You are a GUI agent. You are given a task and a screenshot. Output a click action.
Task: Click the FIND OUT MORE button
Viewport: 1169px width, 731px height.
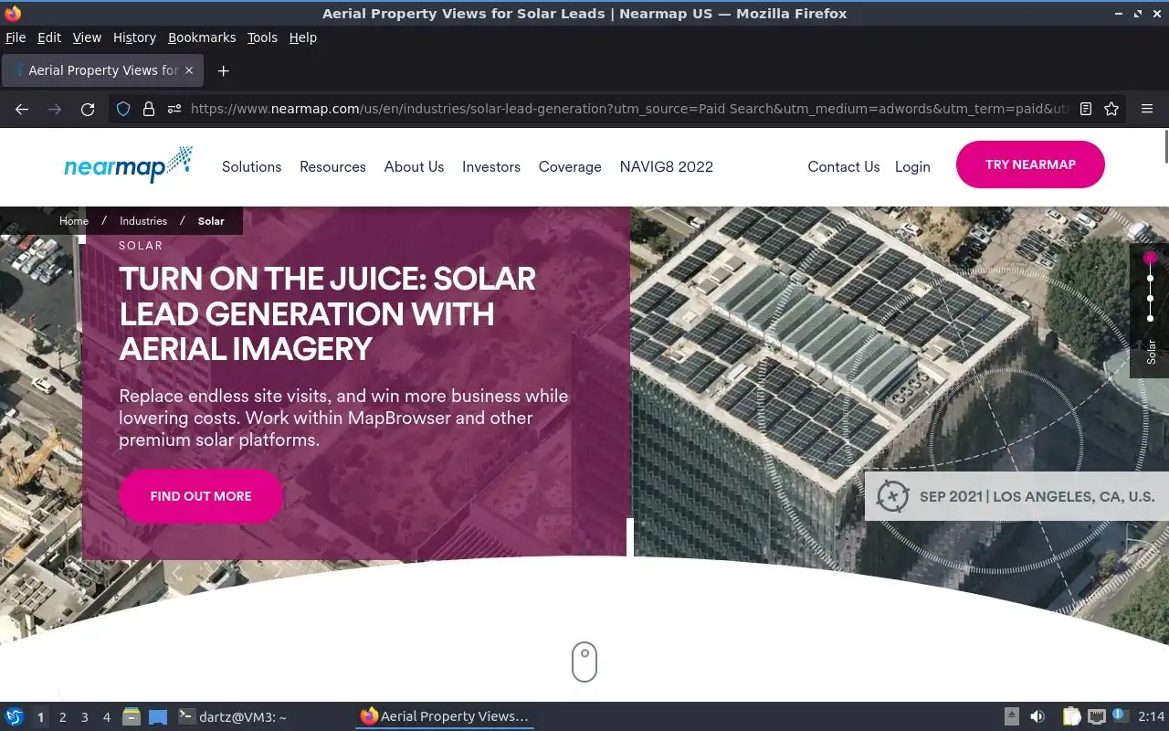click(201, 496)
